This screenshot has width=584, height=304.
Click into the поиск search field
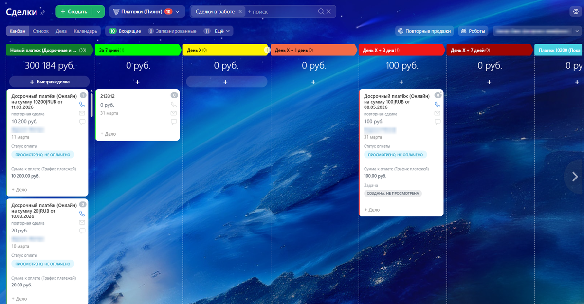(x=281, y=11)
